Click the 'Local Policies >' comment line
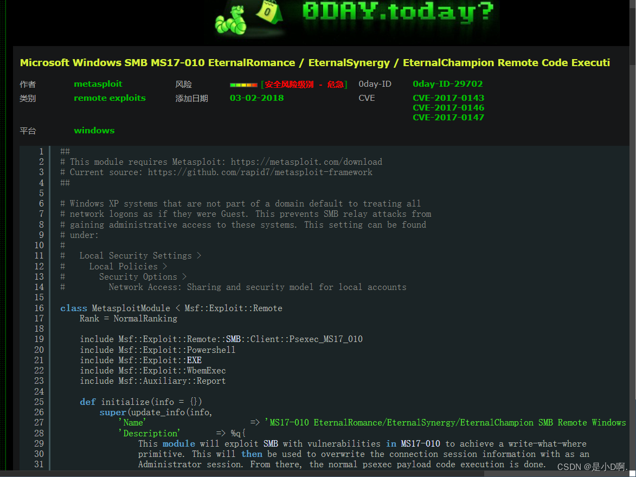Viewport: 636px width, 477px height. click(x=128, y=266)
